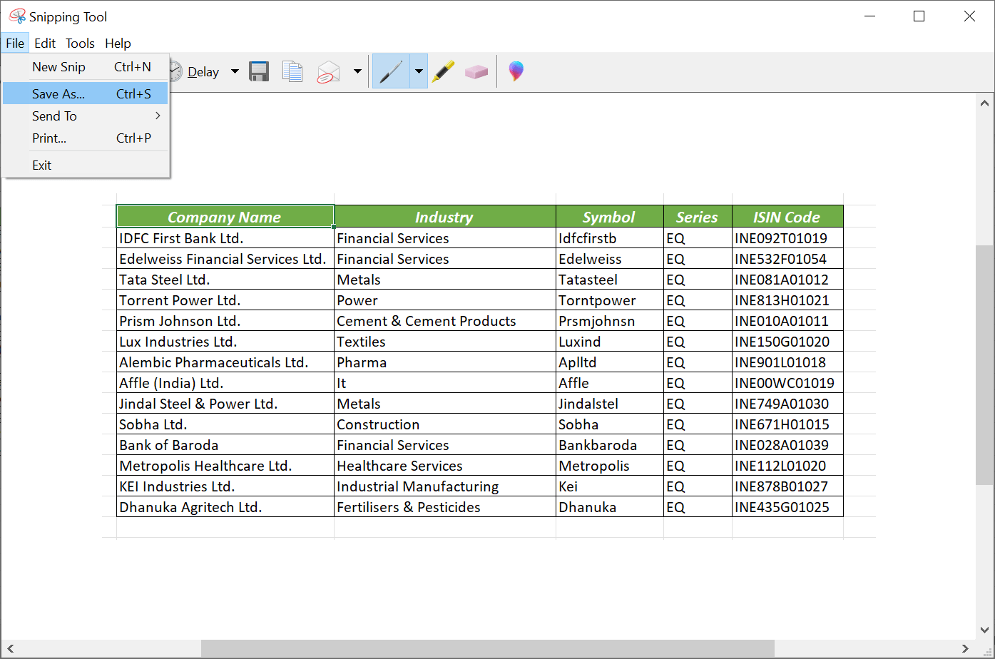The image size is (995, 659).
Task: Click the INE435G01025 ISIN cell
Action: tap(787, 507)
